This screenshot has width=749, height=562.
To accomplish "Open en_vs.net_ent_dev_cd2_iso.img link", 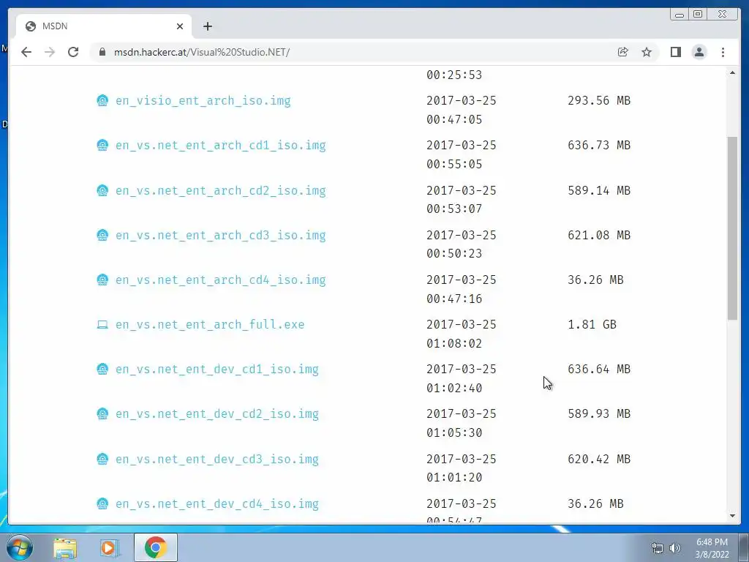I will point(217,414).
